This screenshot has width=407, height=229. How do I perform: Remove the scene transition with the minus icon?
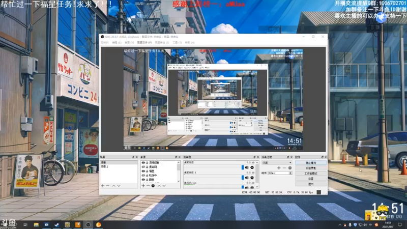[284, 168]
